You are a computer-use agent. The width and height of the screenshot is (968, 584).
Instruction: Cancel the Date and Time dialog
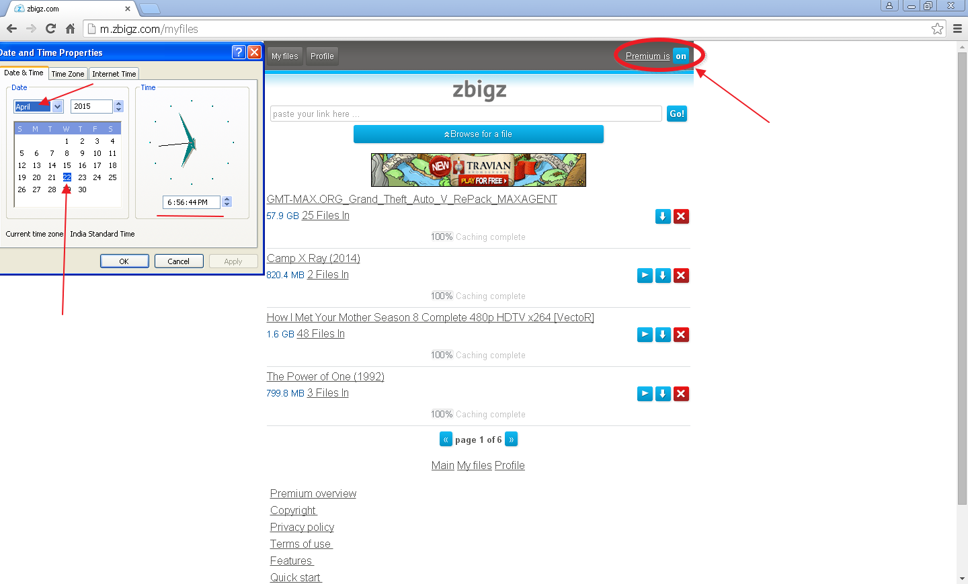pyautogui.click(x=179, y=261)
